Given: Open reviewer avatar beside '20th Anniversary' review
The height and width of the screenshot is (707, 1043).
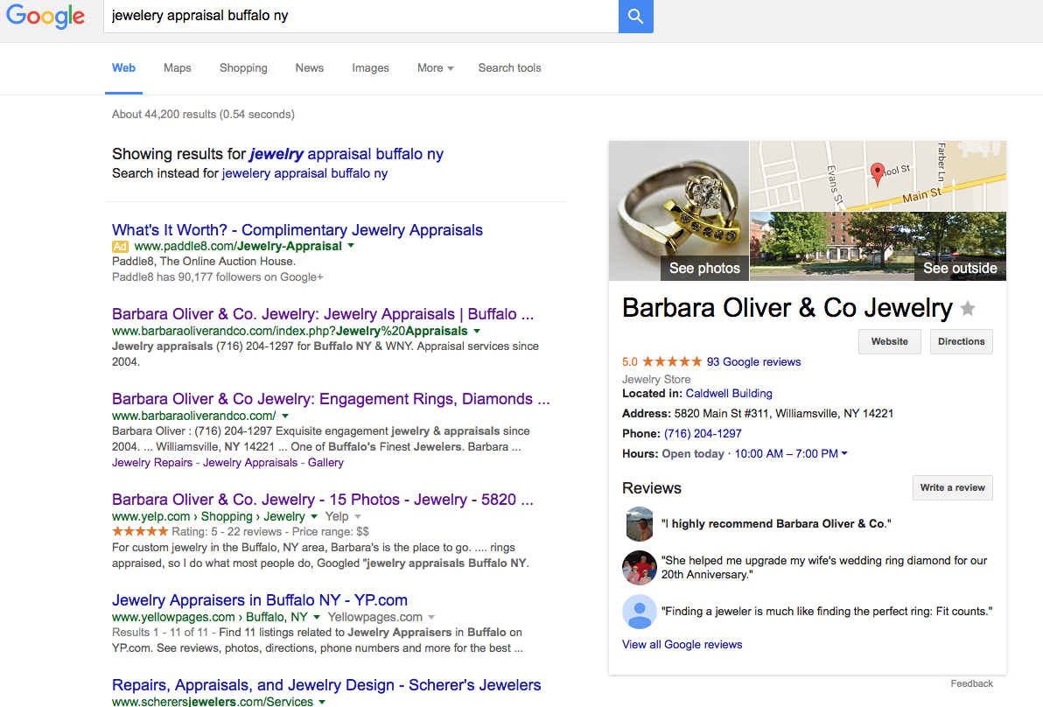Looking at the screenshot, I should tap(640, 567).
